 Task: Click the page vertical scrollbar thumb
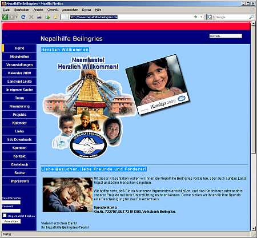[x=254, y=90]
